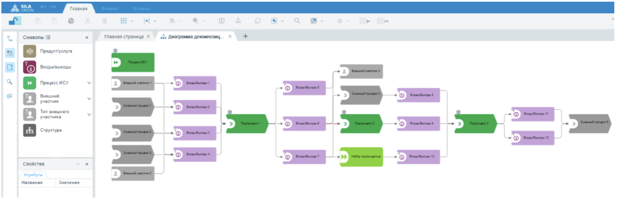Open the search panel from the left sidebar

10,82
